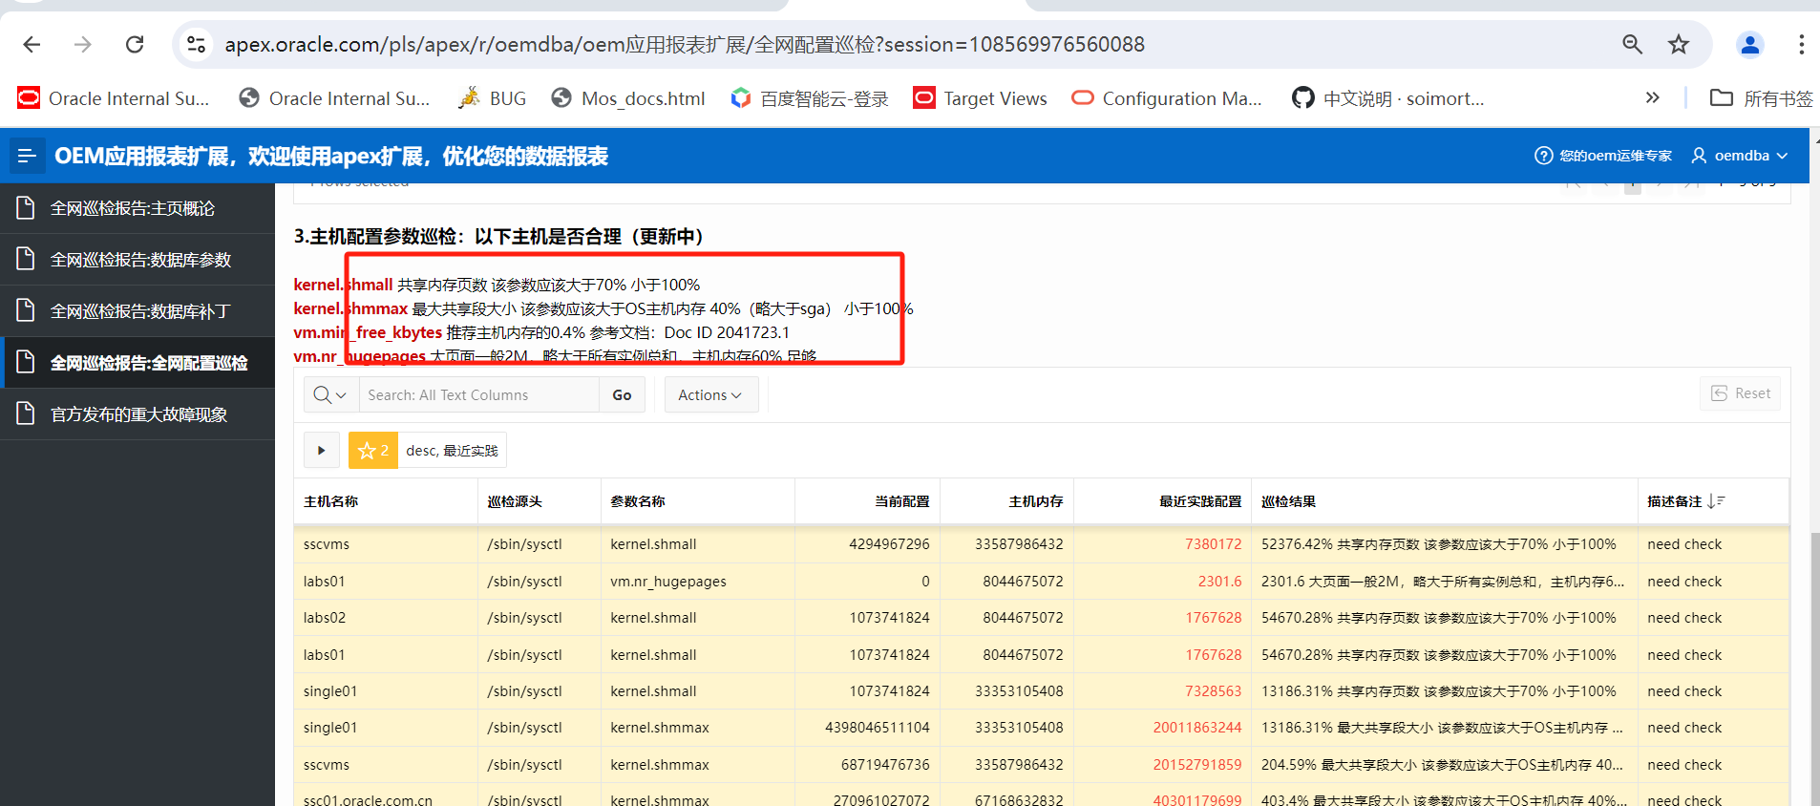Open the Actions dropdown menu
The image size is (1820, 806).
(x=710, y=394)
